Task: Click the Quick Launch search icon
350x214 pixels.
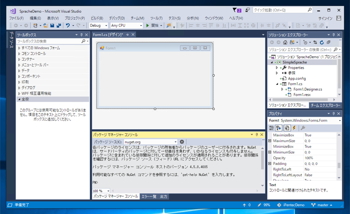Action: point(309,10)
